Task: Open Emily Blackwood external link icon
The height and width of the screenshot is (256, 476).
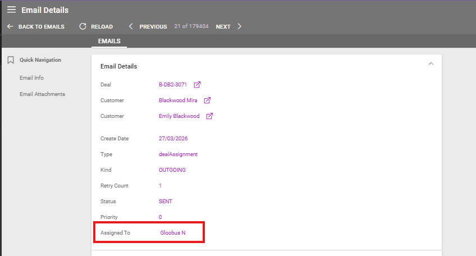Action: 209,116
